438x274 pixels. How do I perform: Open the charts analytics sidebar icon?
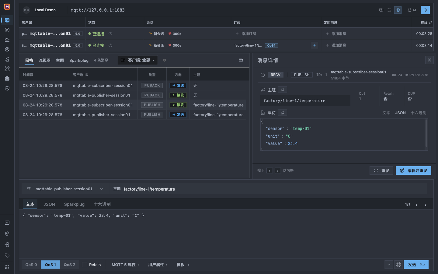coord(7,40)
